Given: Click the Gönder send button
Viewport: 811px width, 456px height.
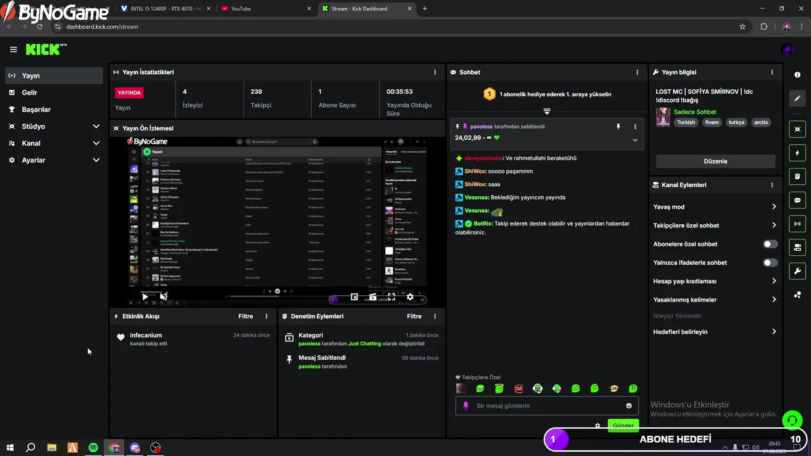Looking at the screenshot, I should pos(623,426).
